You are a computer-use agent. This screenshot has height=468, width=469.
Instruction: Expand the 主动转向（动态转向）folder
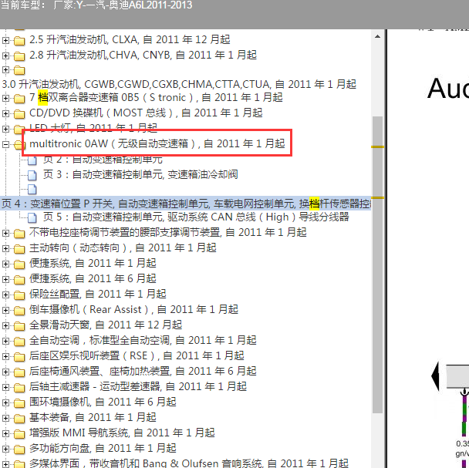pyautogui.click(x=5, y=248)
